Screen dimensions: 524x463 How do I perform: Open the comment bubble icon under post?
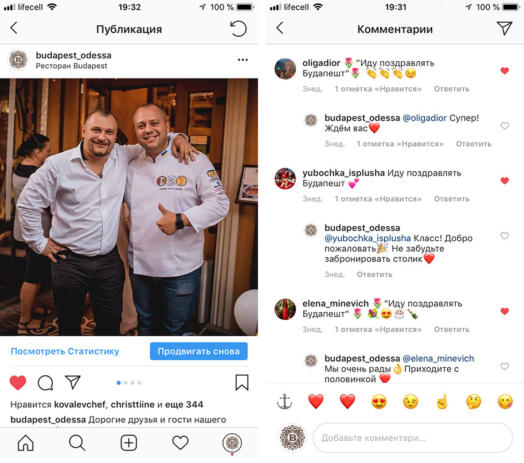click(x=45, y=383)
